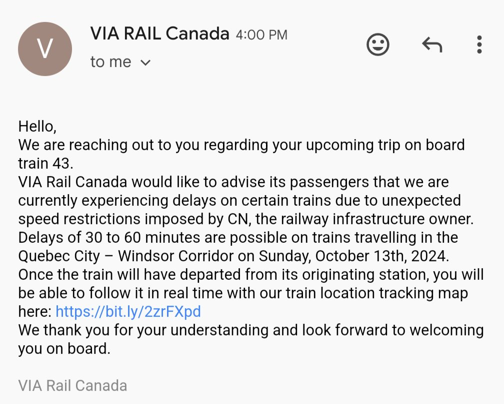Click the 4:00 PM timestamp
Viewport: 504px width, 404px height.
261,35
